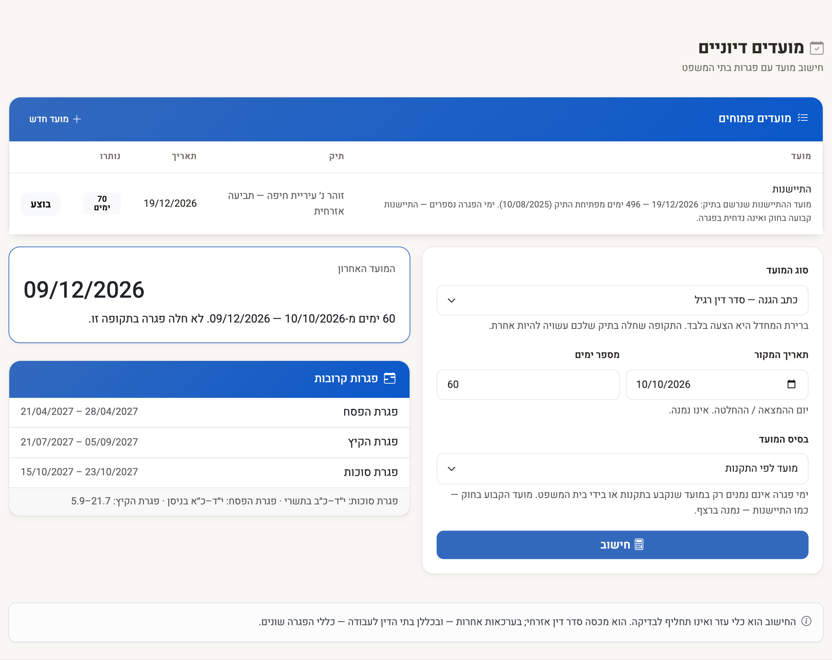Click the המועד האחרון label
This screenshot has width=832, height=660.
[x=367, y=269]
